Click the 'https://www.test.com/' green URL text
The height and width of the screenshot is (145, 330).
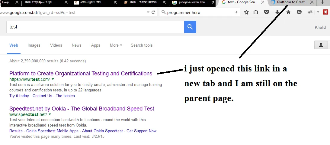tap(30, 79)
